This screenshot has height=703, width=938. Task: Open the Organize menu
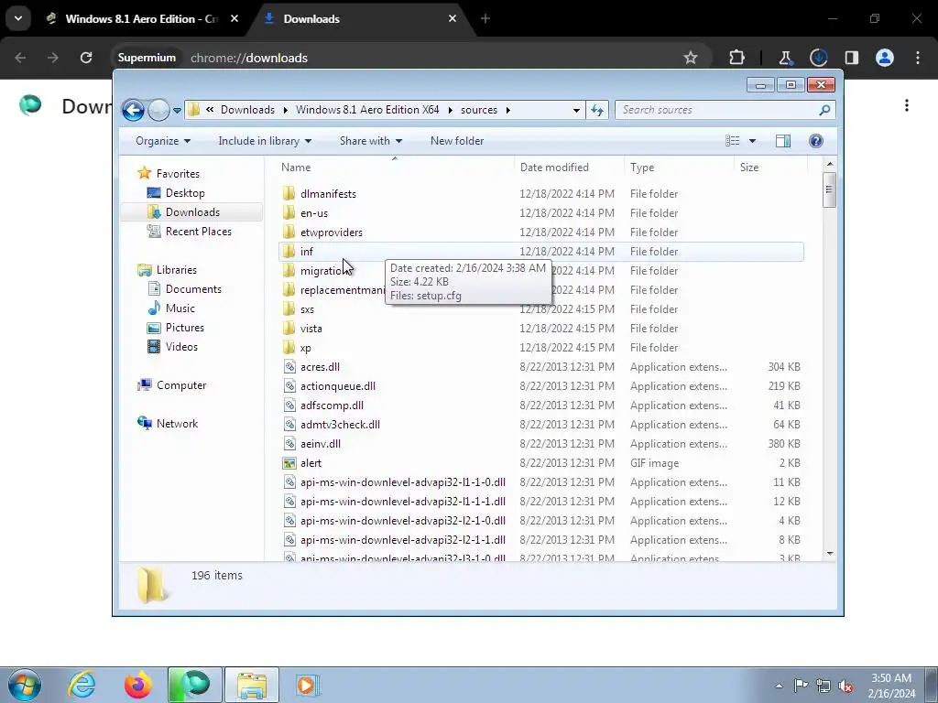tap(163, 141)
